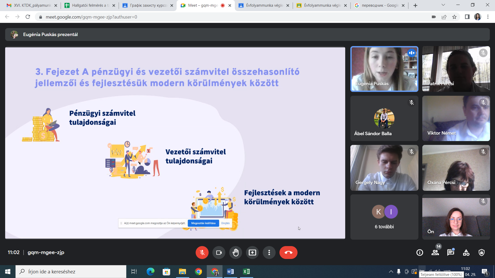Image resolution: width=495 pixels, height=278 pixels.
Task: Click the Windows search box Írjon ide a kereséshez
Action: point(71,272)
